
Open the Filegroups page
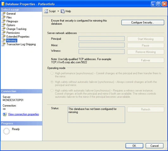coord(12,21)
